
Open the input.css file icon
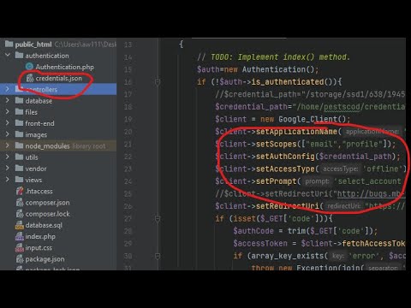[20, 247]
